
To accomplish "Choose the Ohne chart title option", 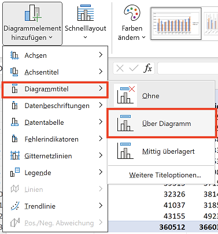I will pyautogui.click(x=161, y=95).
